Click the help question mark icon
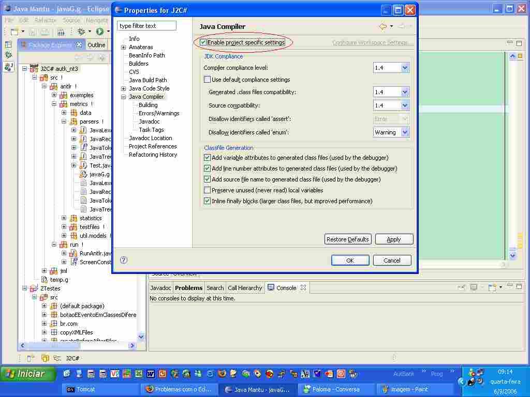The height and width of the screenshot is (397, 530). click(124, 260)
